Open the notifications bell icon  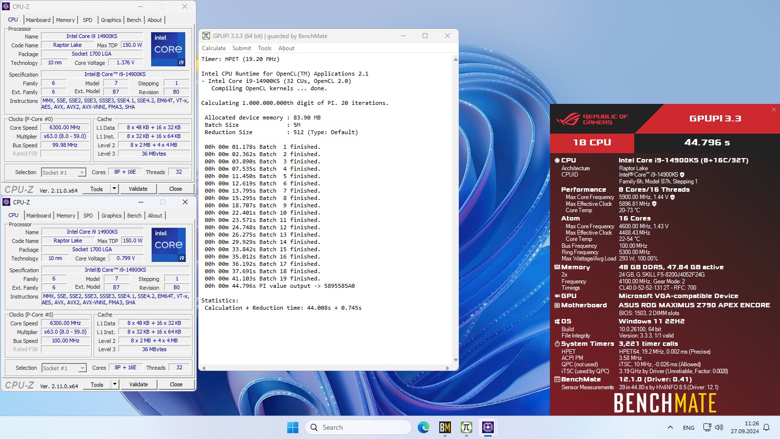click(766, 427)
